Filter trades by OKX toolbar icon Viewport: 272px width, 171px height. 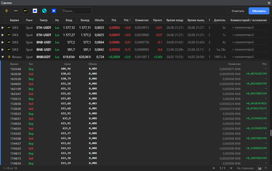coord(25,11)
